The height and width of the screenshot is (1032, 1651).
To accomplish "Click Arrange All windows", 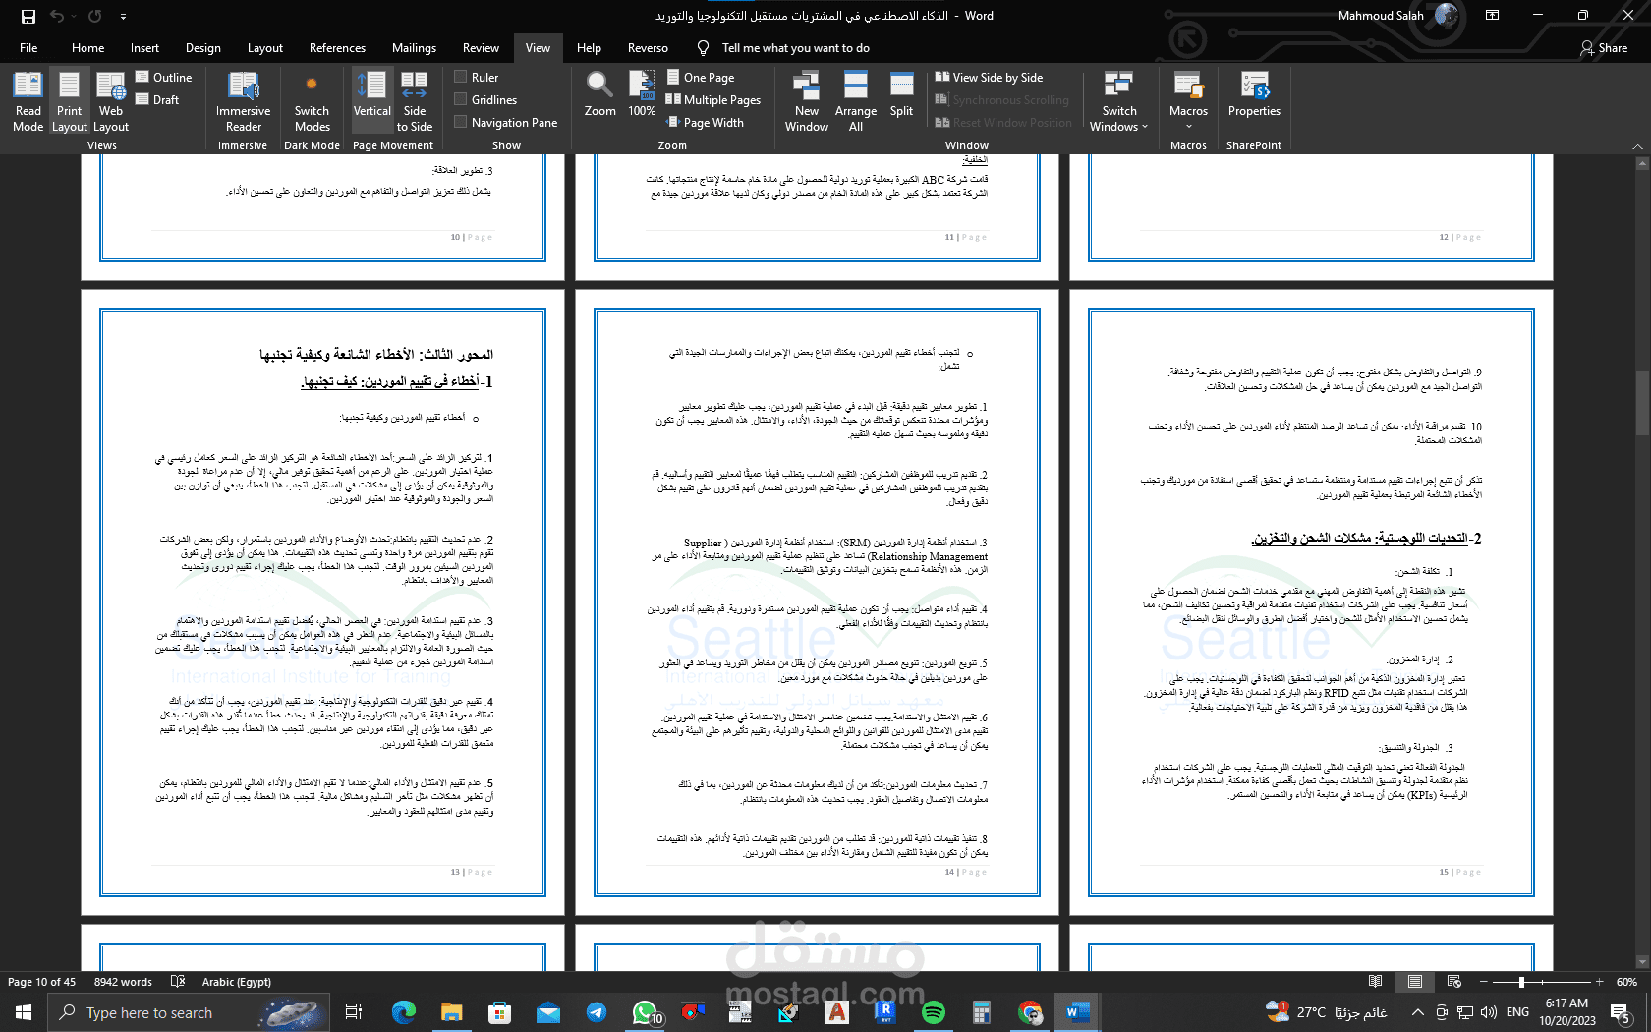I will point(856,101).
